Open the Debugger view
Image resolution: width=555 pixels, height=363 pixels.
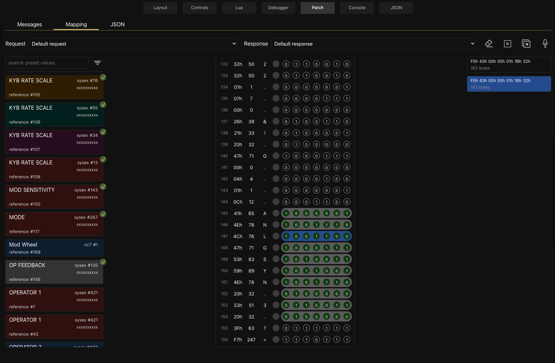coord(278,7)
